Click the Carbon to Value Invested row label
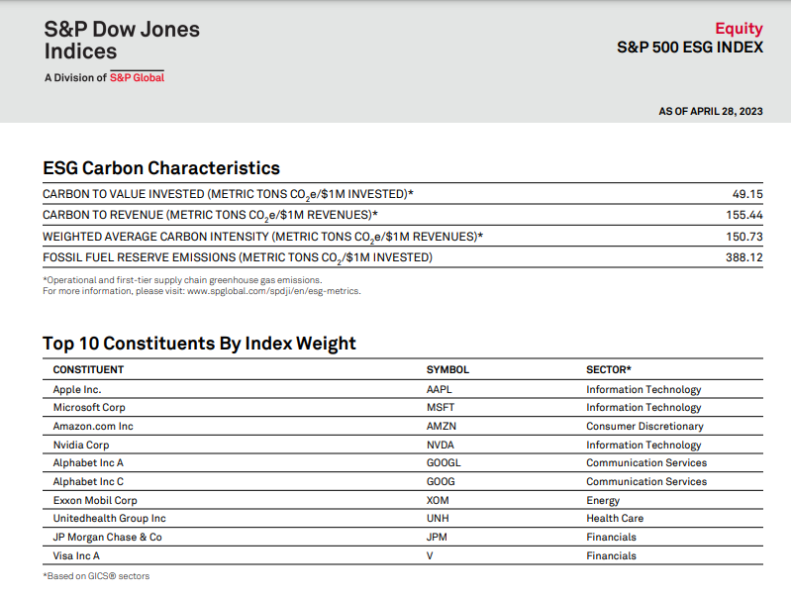 click(x=228, y=194)
